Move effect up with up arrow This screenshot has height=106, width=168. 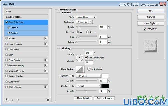(13, 100)
